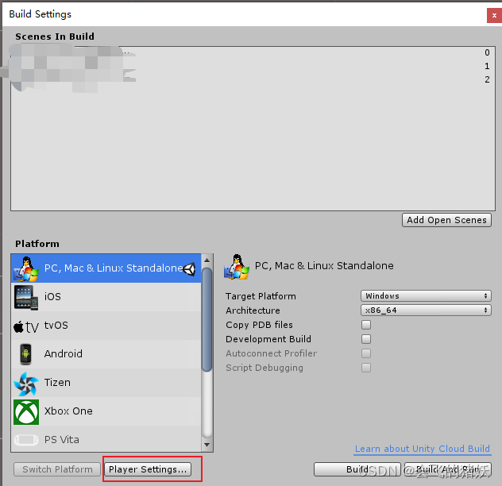Click the Build And Run button

coord(448,469)
